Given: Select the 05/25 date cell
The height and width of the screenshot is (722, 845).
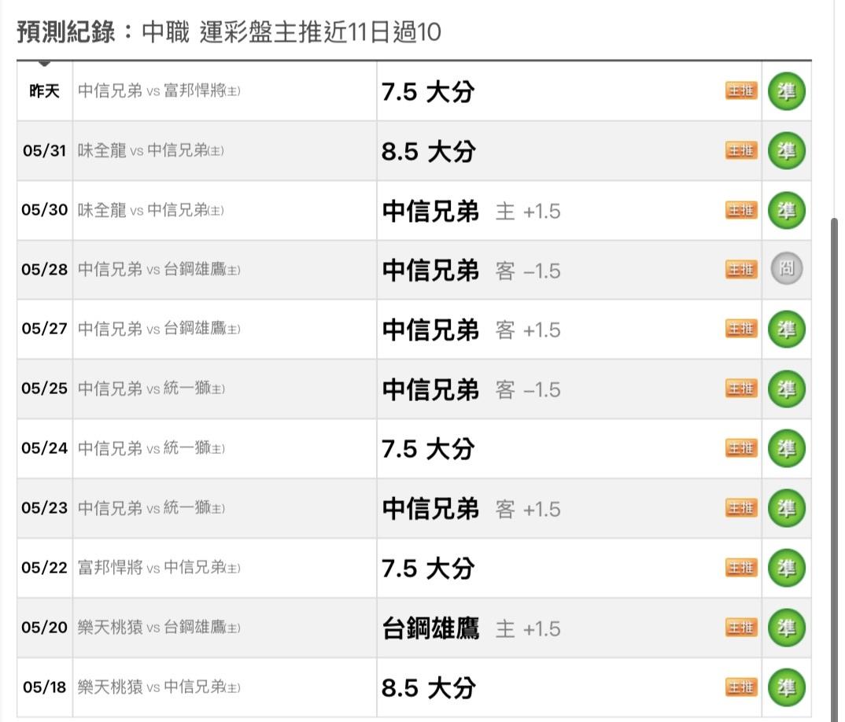Looking at the screenshot, I should pos(45,389).
